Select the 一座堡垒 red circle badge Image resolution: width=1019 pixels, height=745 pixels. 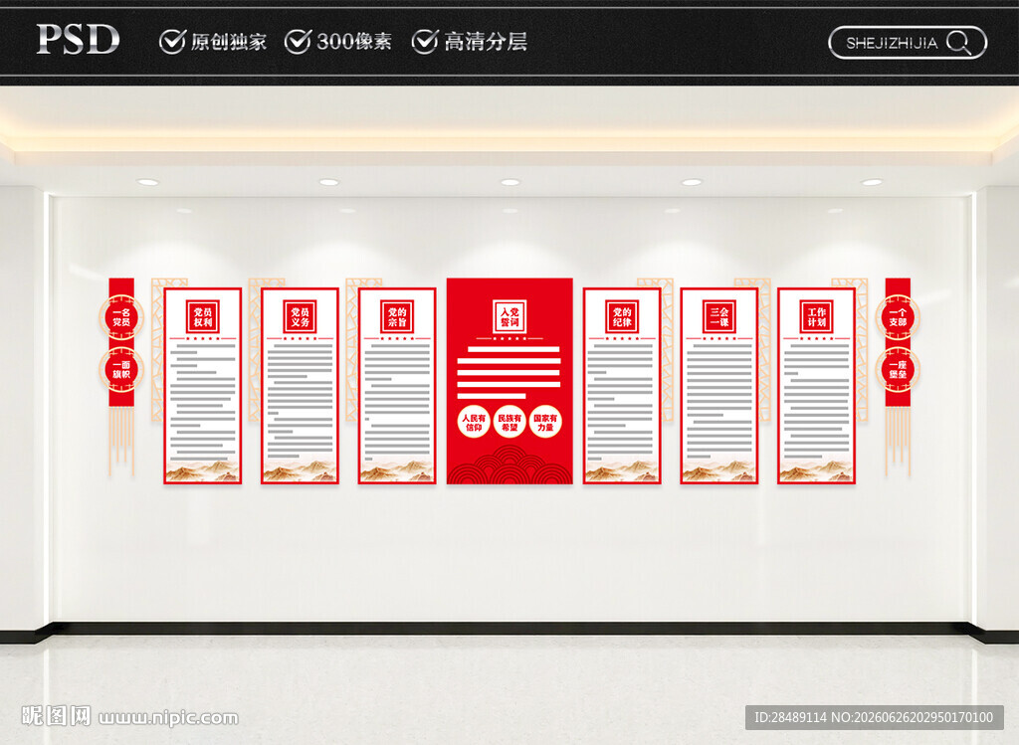pos(898,370)
